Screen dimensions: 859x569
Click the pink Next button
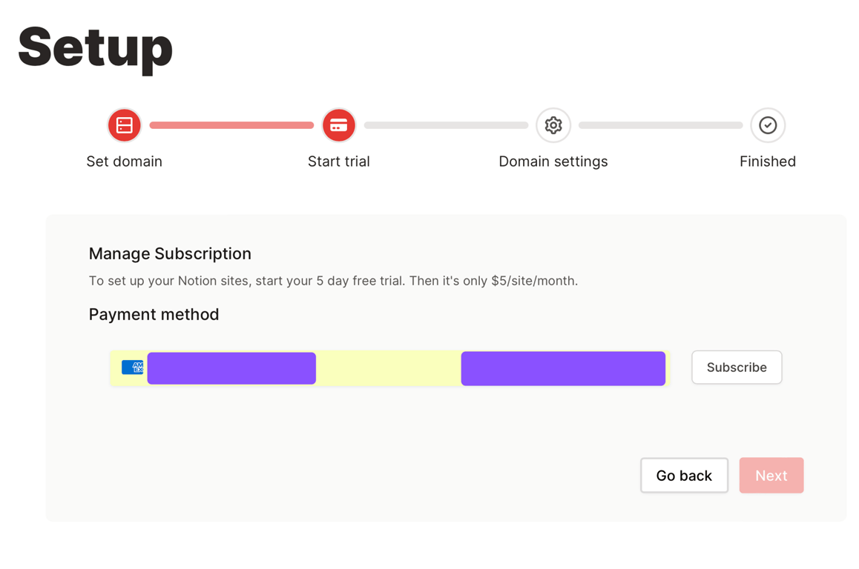tap(771, 476)
